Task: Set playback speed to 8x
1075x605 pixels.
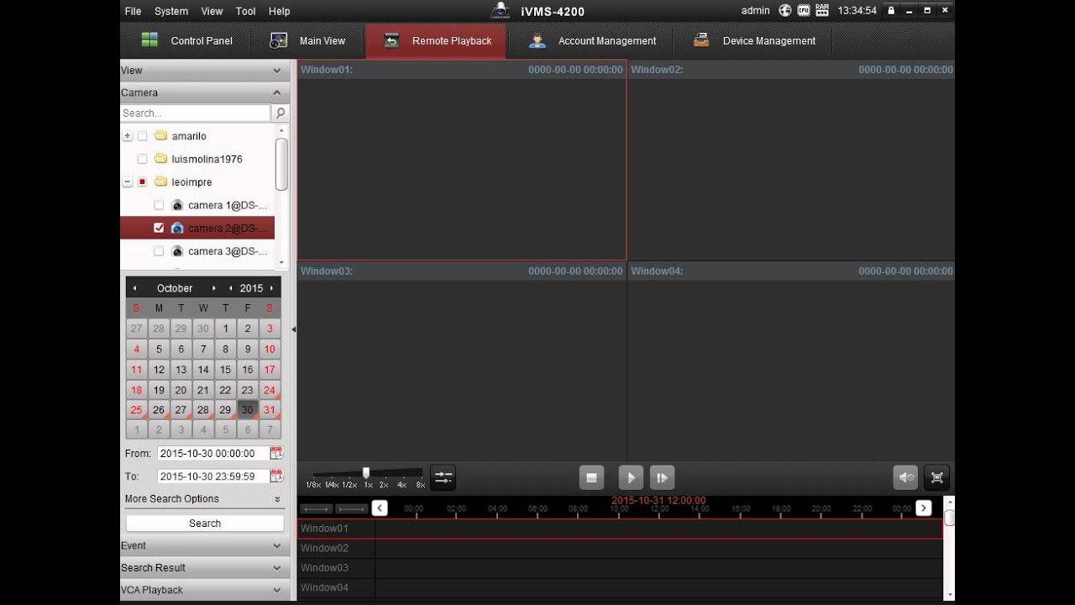Action: coord(420,485)
